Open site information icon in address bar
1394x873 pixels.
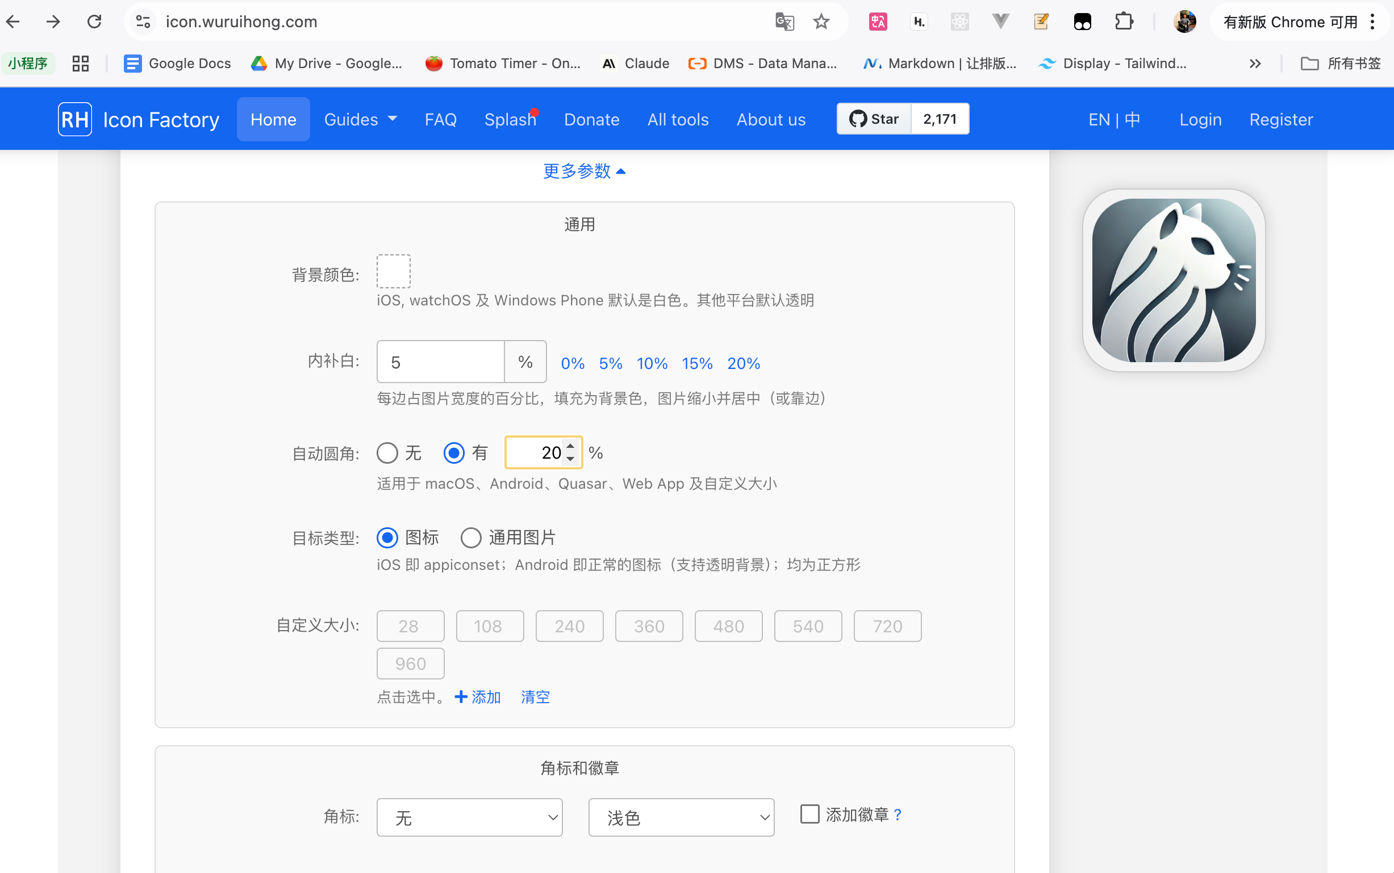143,22
